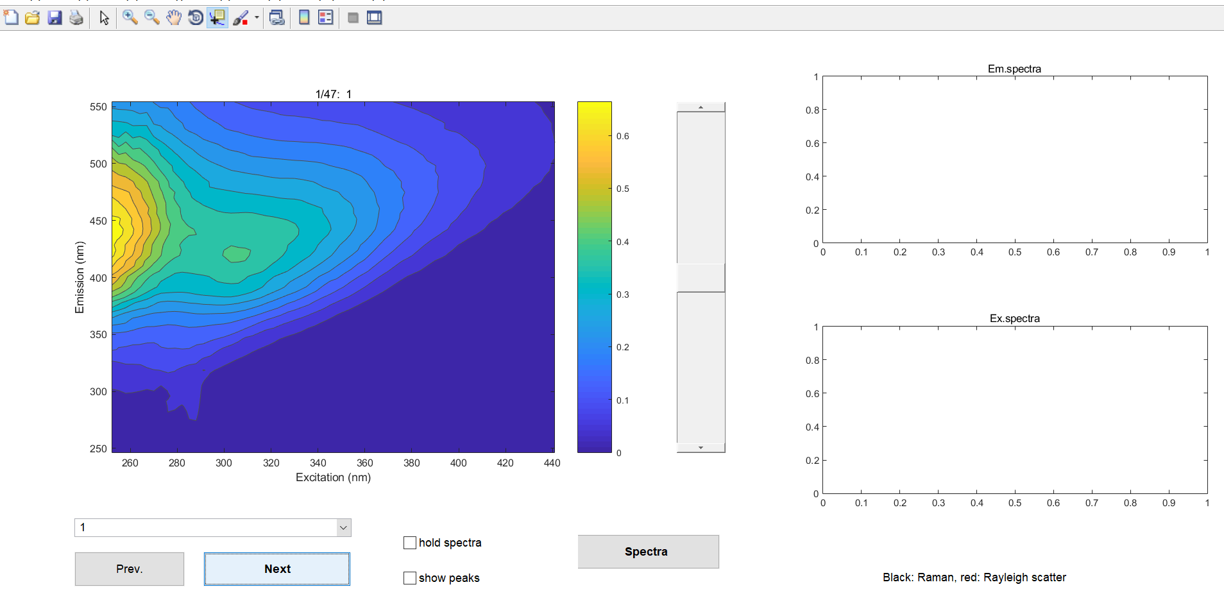Click the Raman/Rayleigh scatter legend text
Screen dimensions: 1224x605
(974, 577)
